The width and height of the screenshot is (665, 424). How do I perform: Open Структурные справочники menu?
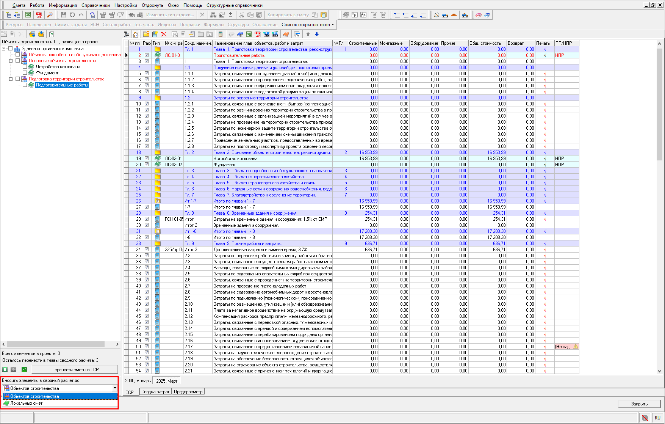coord(235,5)
